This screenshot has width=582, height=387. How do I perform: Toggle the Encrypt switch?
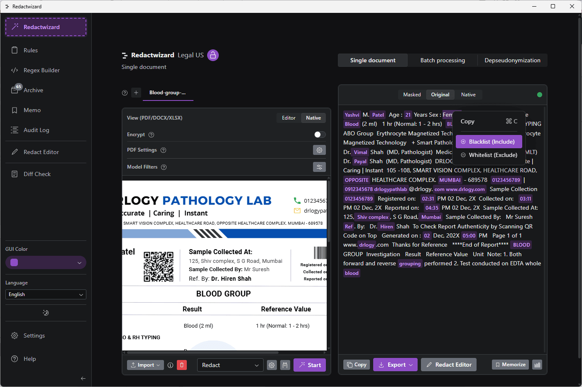point(320,135)
